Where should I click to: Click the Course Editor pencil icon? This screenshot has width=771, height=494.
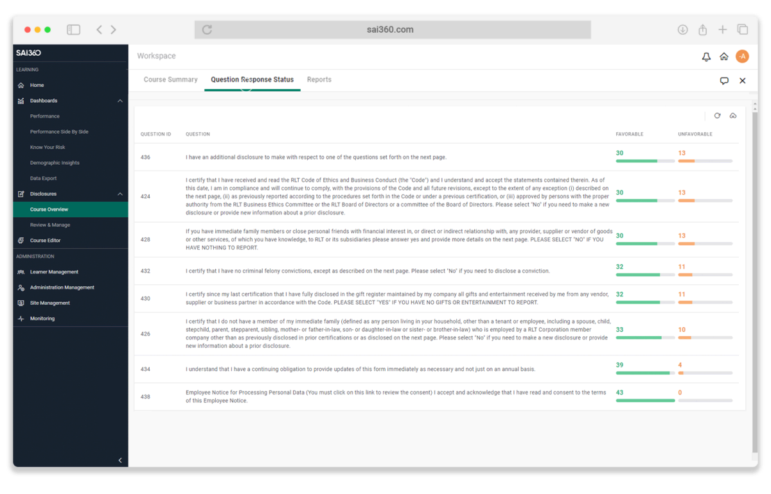point(20,240)
